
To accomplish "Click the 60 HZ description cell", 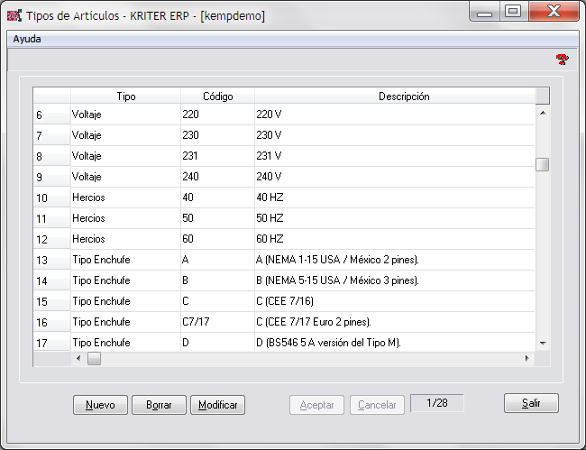I will pos(394,239).
